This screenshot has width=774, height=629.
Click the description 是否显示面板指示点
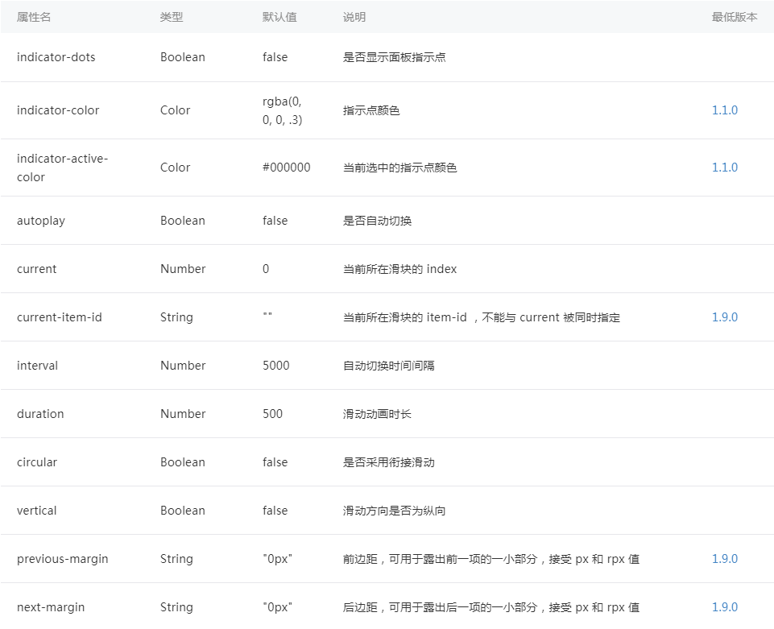pos(395,57)
